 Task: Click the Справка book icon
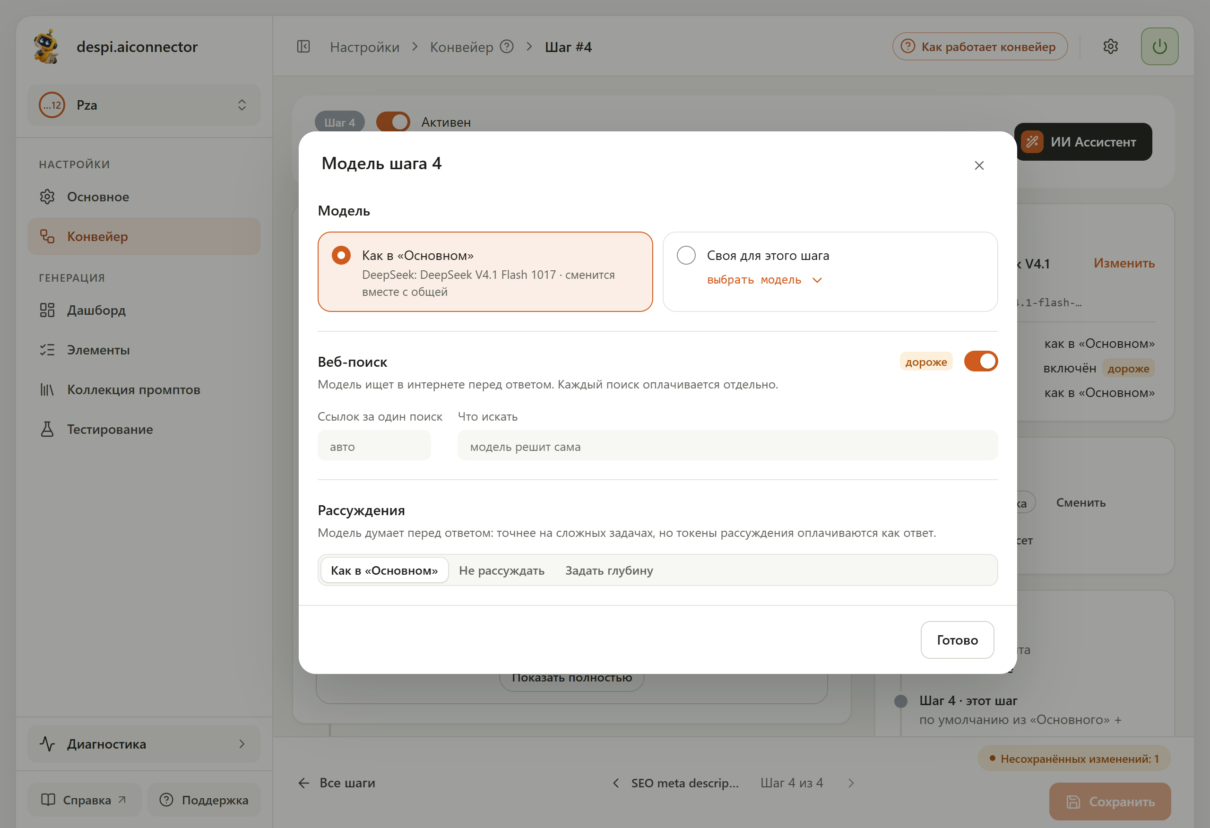[48, 800]
